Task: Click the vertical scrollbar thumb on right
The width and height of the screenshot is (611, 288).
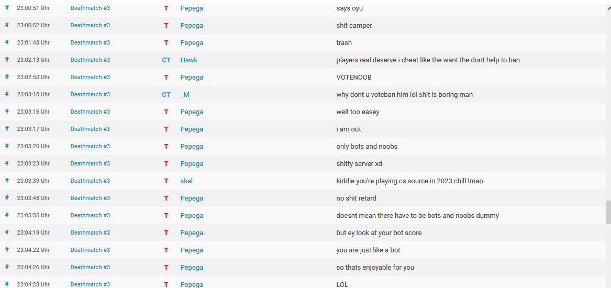Action: point(608,212)
